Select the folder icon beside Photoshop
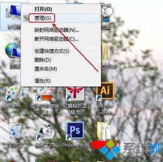This screenshot has height=162, width=163. pos(104,131)
